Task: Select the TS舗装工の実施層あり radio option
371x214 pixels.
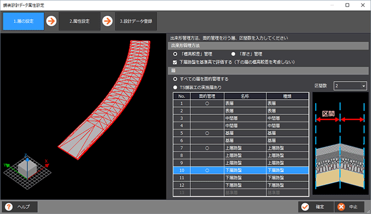Action: 175,87
